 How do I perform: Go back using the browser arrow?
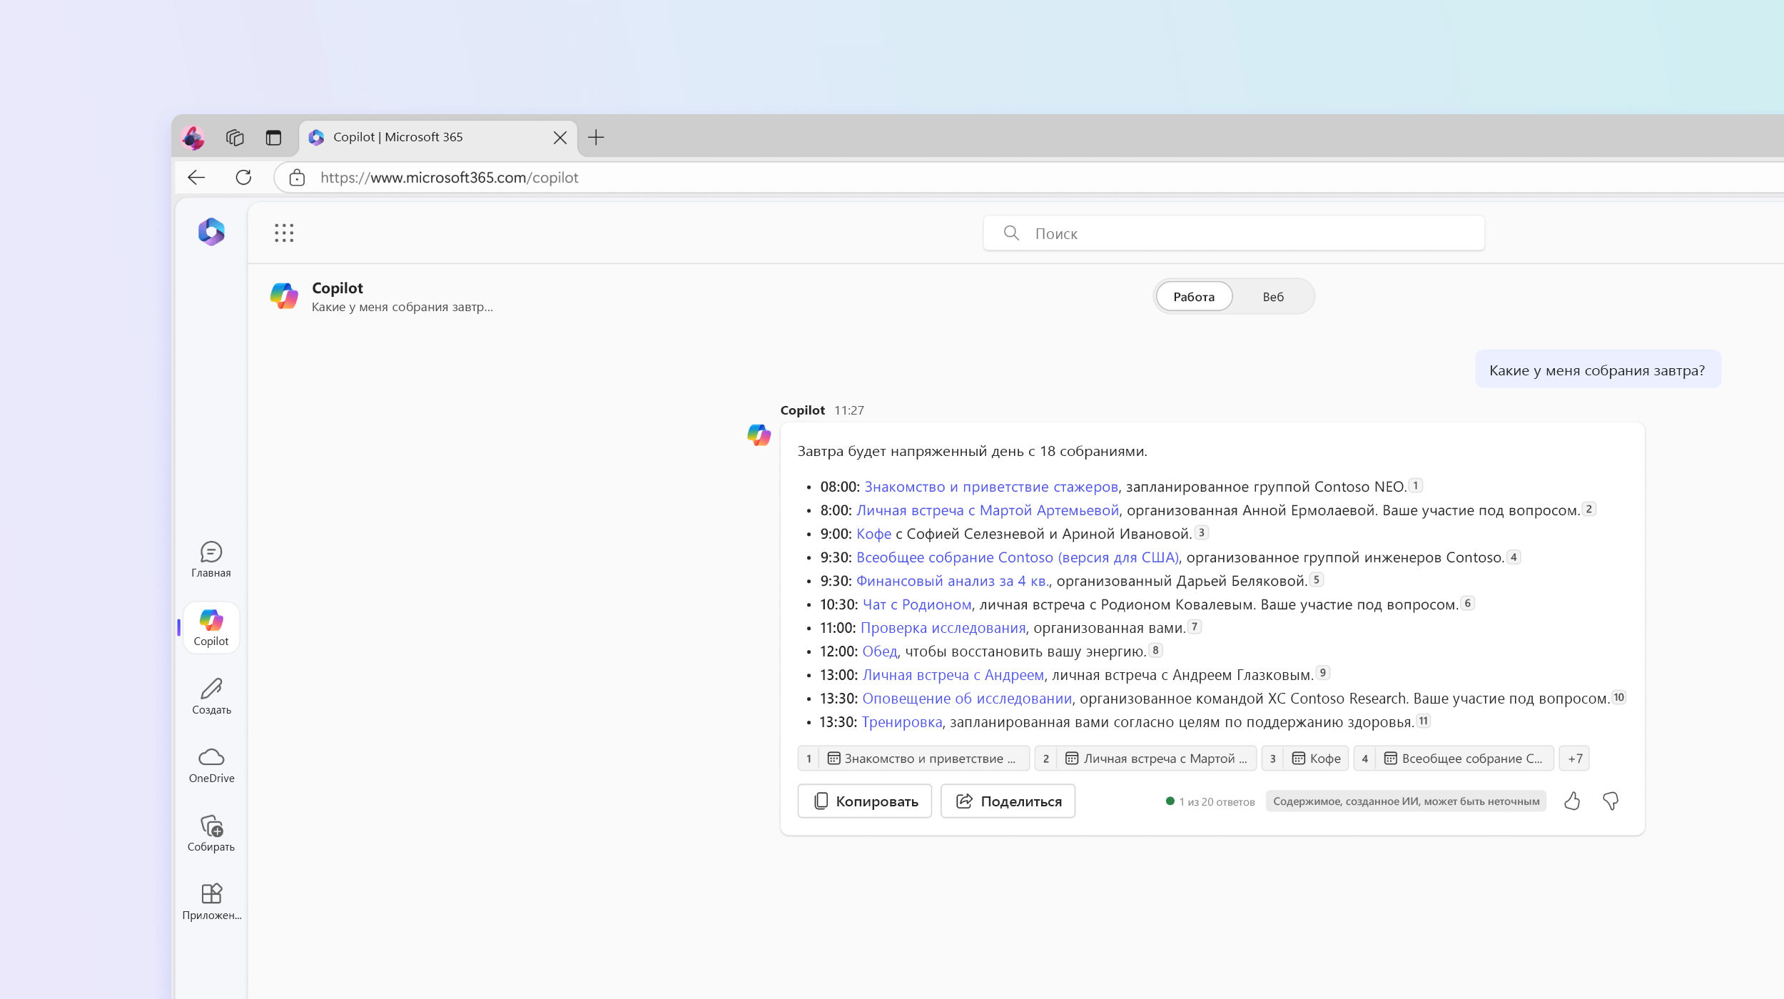196,178
